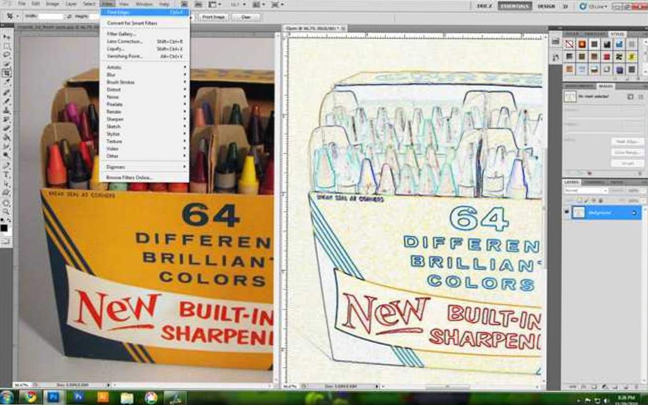Open the layer blend mode dropdown

586,191
